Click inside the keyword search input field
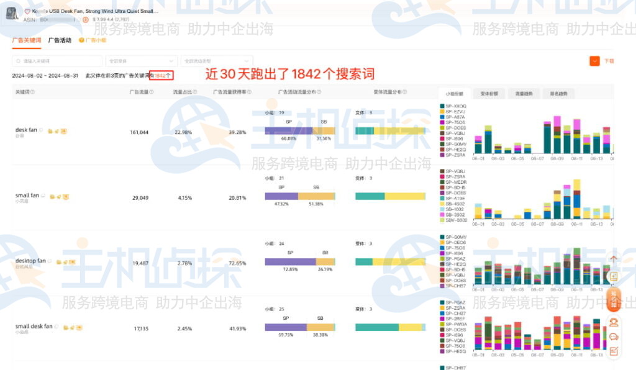Screen dimensions: 636x370 click(x=59, y=61)
